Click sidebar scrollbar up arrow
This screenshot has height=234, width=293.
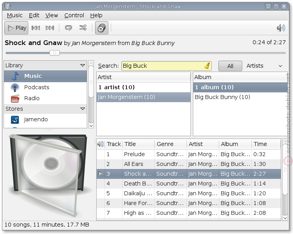tap(91, 63)
